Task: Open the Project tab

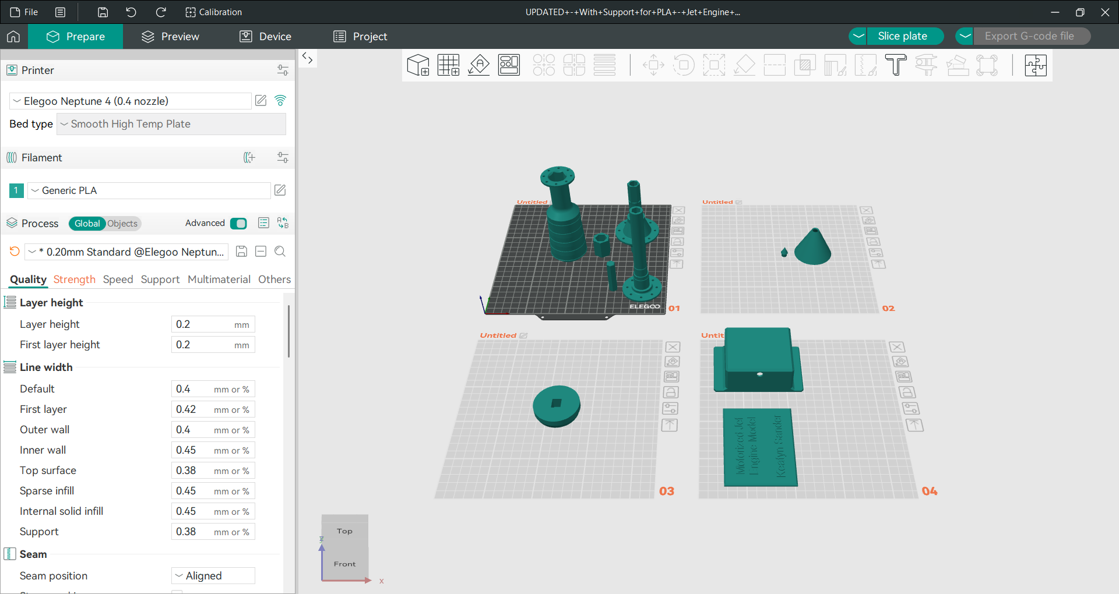Action: coord(360,37)
